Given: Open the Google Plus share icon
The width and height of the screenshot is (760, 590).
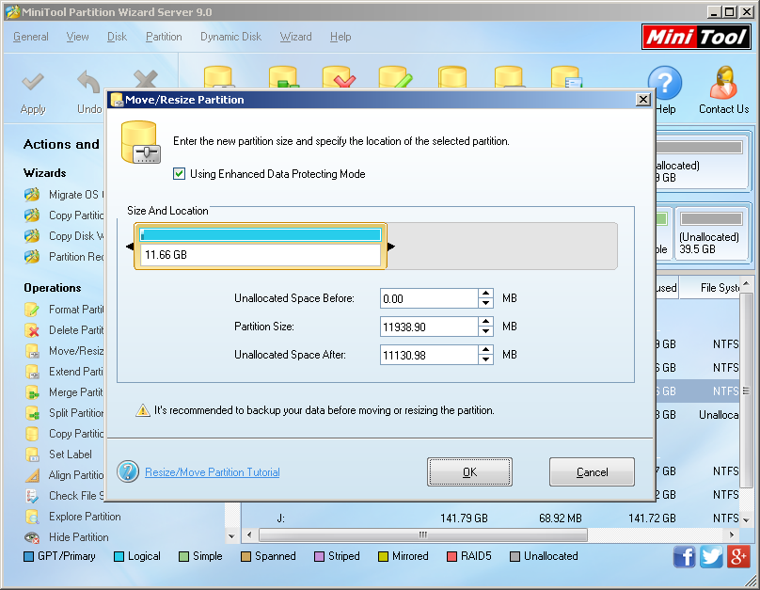Looking at the screenshot, I should 738,556.
